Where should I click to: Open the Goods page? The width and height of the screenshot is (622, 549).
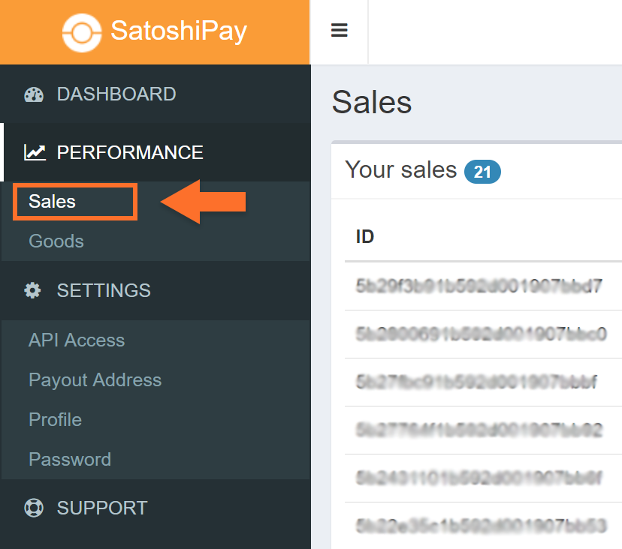tap(56, 241)
